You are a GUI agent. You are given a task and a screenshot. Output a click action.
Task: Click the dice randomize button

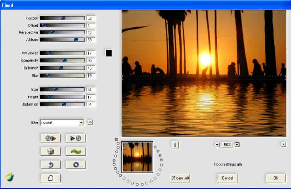pyautogui.click(x=50, y=151)
